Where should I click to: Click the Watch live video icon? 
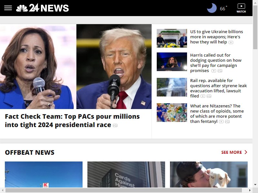(241, 8)
